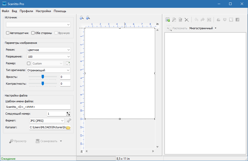Click the Facebook share icon

[x=237, y=20]
